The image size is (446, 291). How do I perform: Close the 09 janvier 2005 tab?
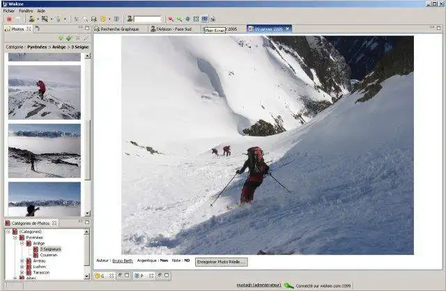287,29
